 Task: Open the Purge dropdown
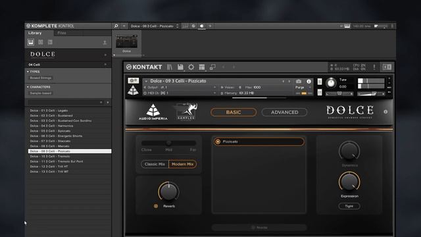click(310, 88)
